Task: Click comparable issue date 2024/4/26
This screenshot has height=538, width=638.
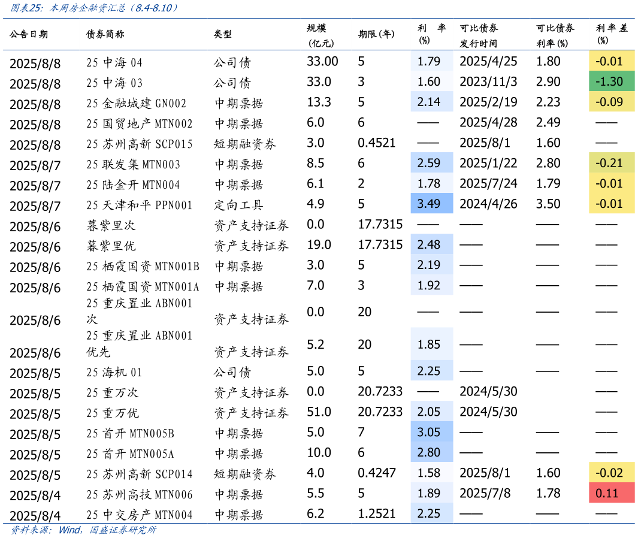Action: pos(488,204)
